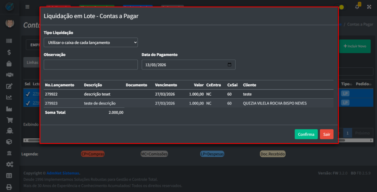Image resolution: width=377 pixels, height=192 pixels.
Task: Open the handshake sidebar icon
Action: 9,75
